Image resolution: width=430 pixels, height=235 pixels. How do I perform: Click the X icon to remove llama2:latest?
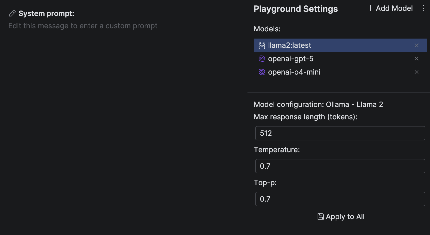416,45
